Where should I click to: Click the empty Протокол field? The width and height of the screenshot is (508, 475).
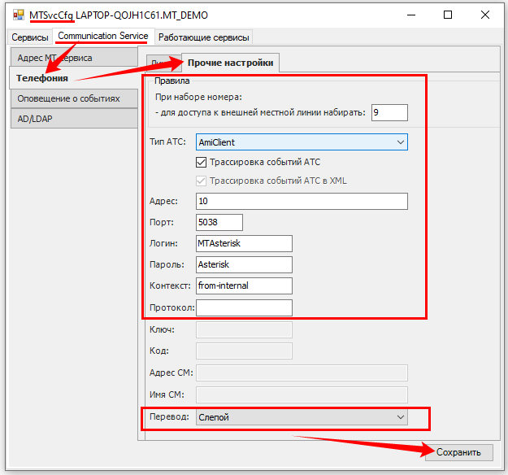pos(243,307)
